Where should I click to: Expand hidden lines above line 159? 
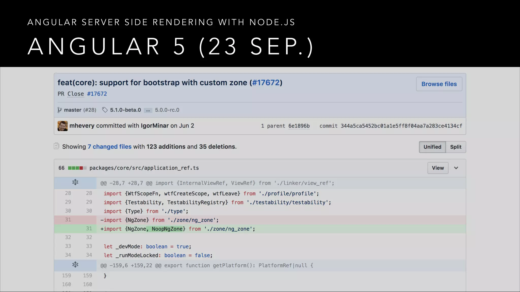tap(75, 265)
